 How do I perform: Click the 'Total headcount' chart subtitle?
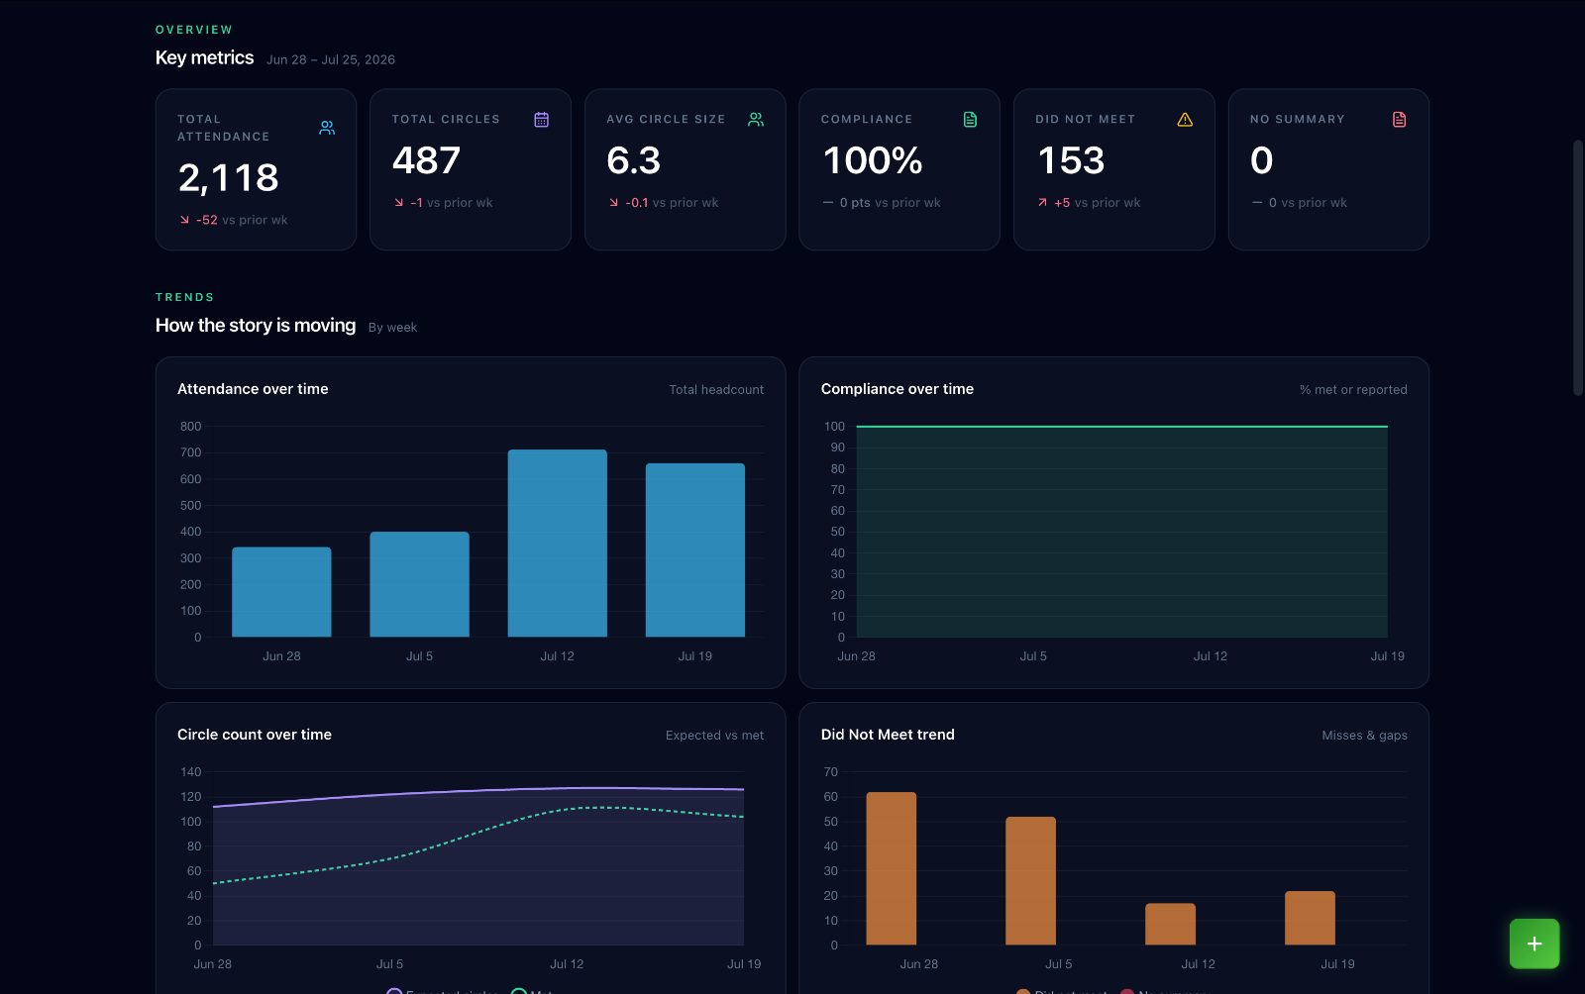(716, 390)
